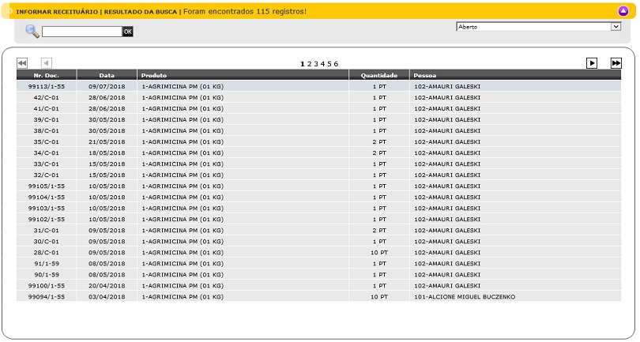Open the Aberto status dropdown
640x342 pixels.
click(539, 26)
